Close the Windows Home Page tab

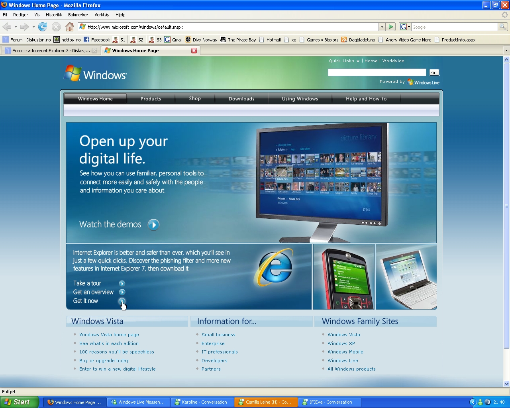point(194,51)
